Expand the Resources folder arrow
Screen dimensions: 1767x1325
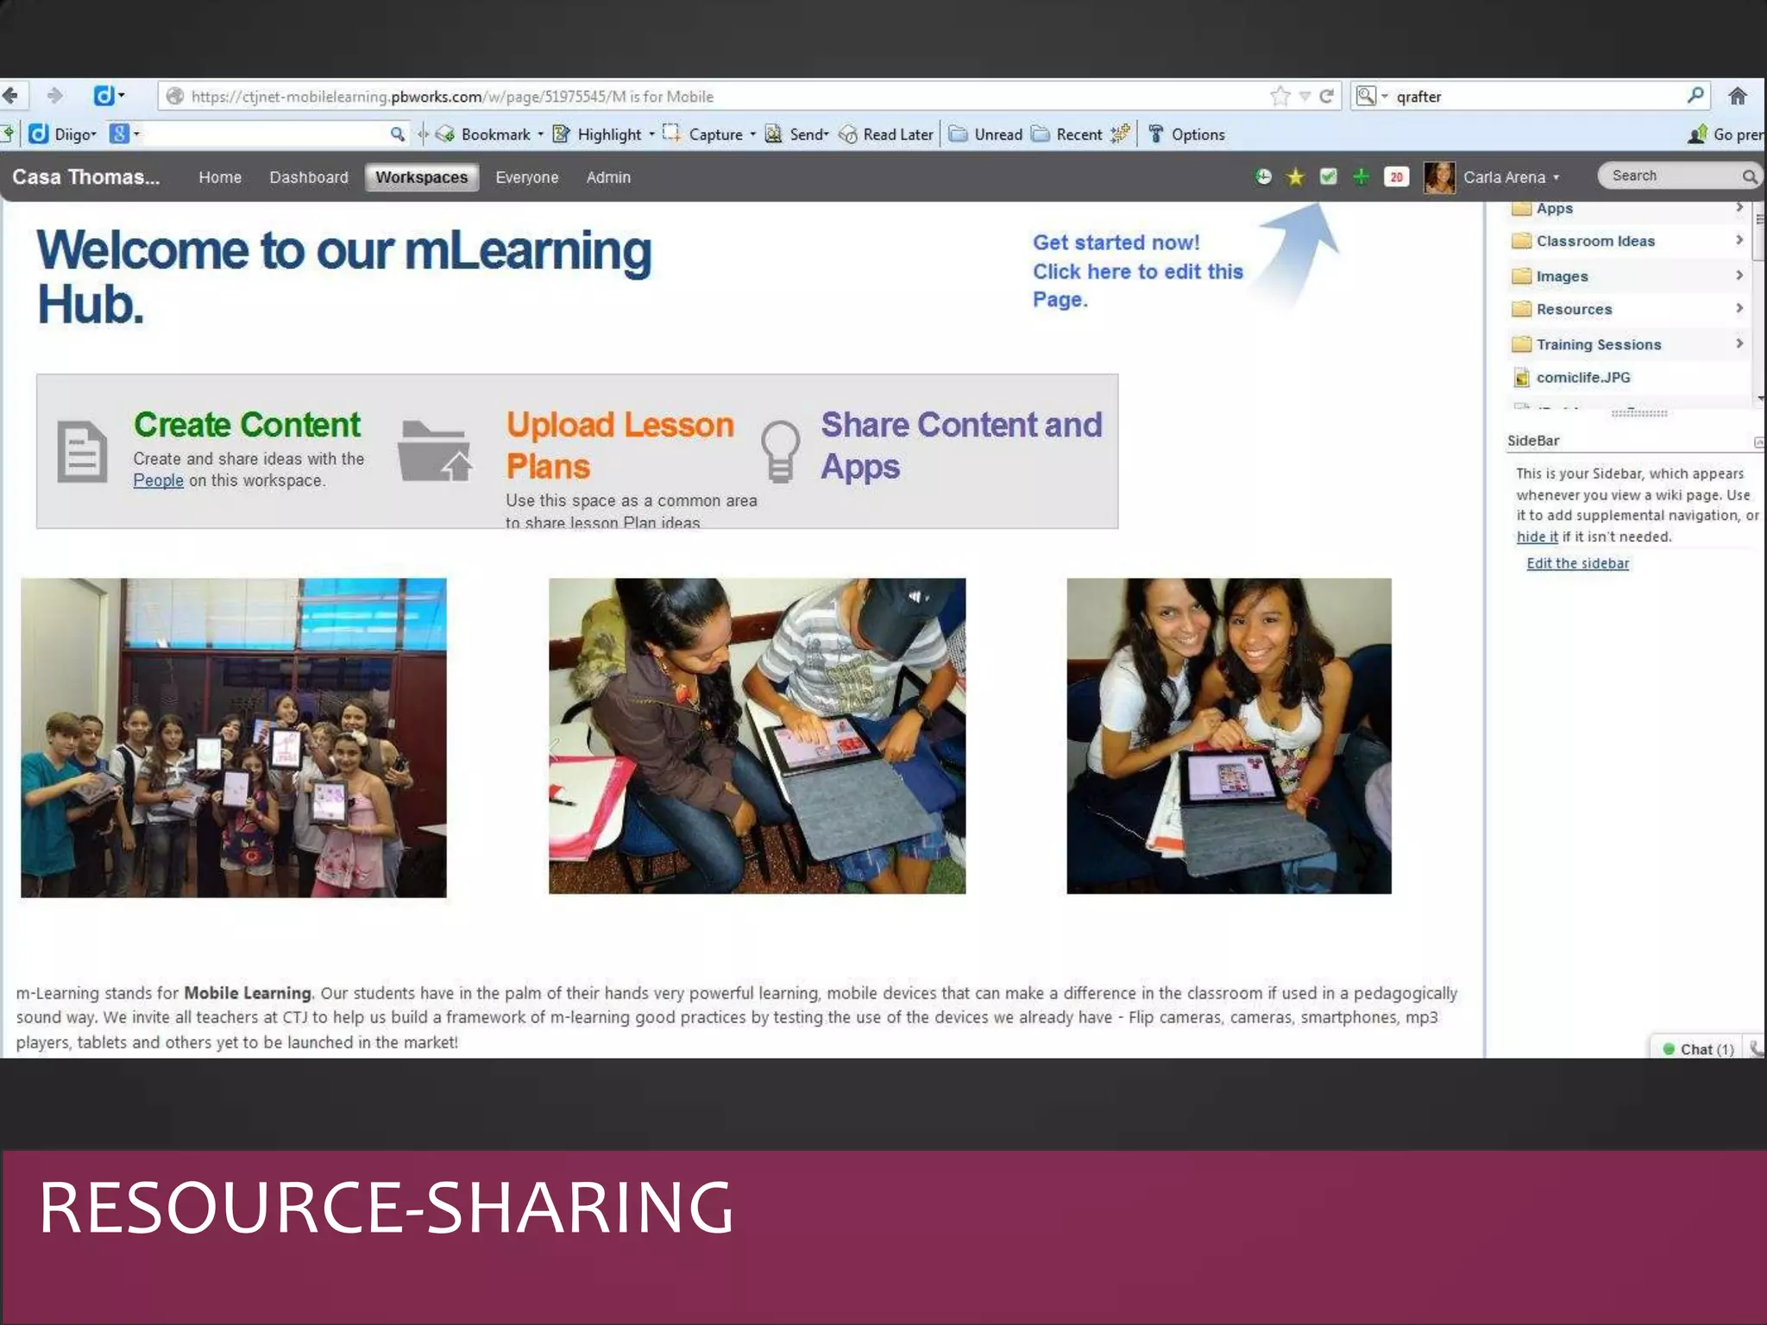(x=1739, y=308)
